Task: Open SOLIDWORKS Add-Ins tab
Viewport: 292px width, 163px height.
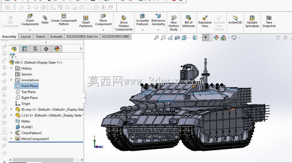Action: (82, 37)
